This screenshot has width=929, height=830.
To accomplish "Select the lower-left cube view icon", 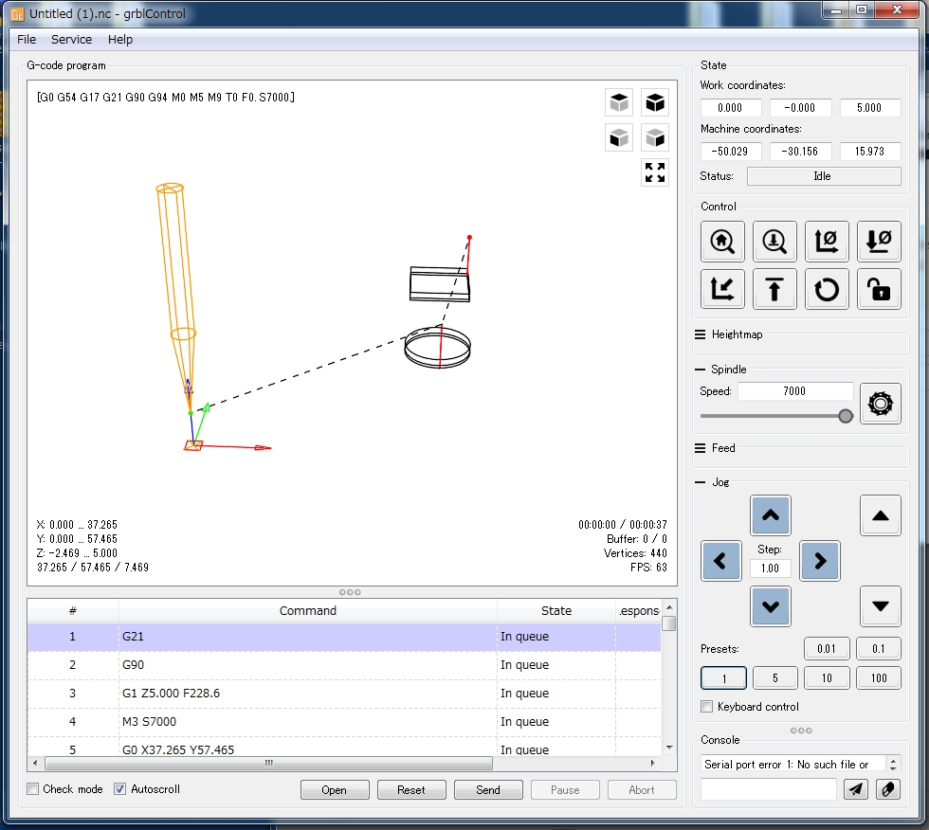I will 619,138.
